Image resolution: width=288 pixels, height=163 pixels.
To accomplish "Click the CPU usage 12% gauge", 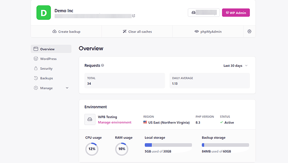I will coord(92,149).
